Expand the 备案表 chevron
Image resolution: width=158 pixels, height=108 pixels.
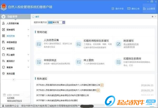(x=28, y=67)
